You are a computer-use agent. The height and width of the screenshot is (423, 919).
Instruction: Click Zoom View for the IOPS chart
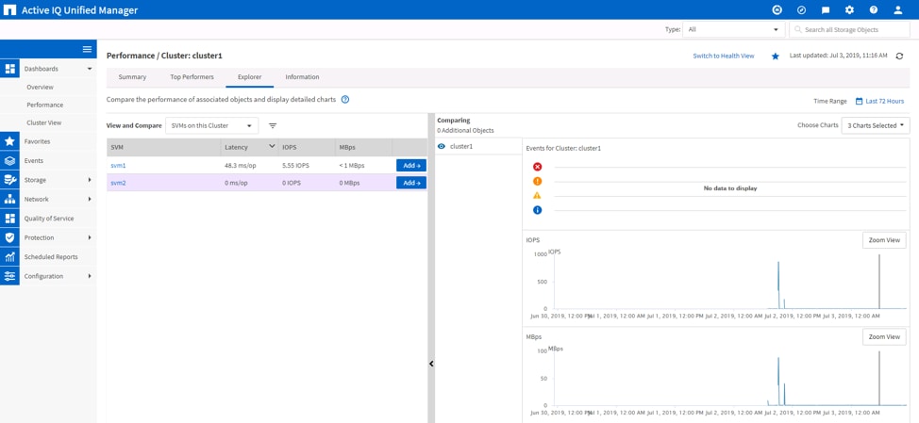(x=883, y=240)
